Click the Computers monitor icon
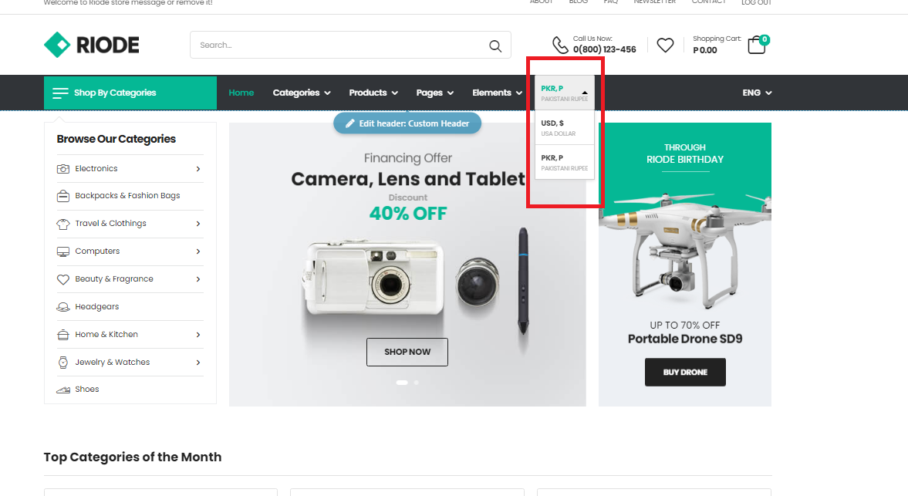 click(x=63, y=251)
